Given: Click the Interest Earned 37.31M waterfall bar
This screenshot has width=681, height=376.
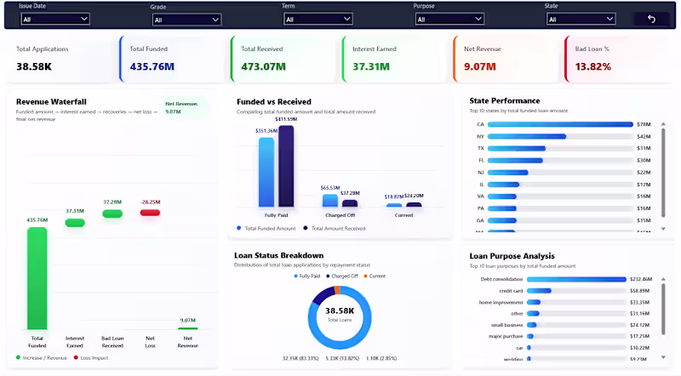Looking at the screenshot, I should coord(75,223).
